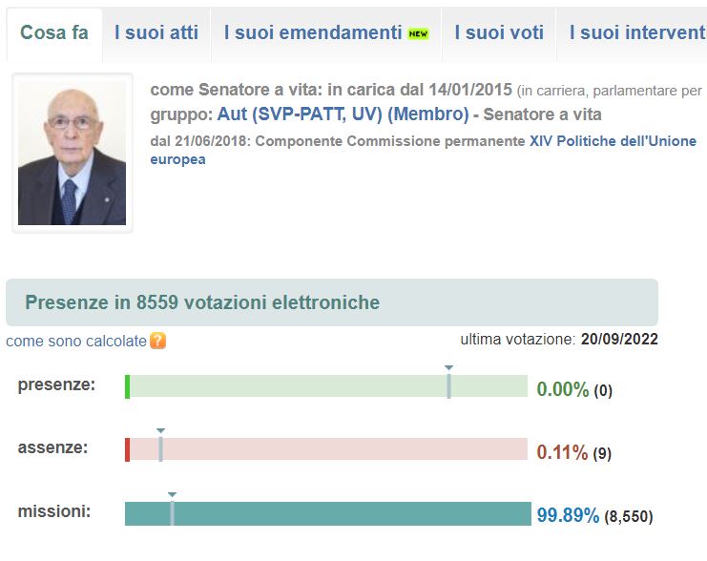Open XIV Politiche dell'Unione europea link
707x561 pixels.
pos(424,150)
